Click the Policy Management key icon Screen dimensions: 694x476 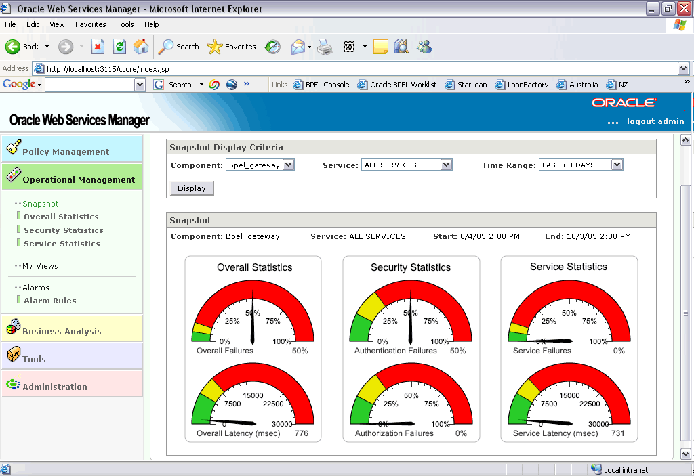coord(14,146)
